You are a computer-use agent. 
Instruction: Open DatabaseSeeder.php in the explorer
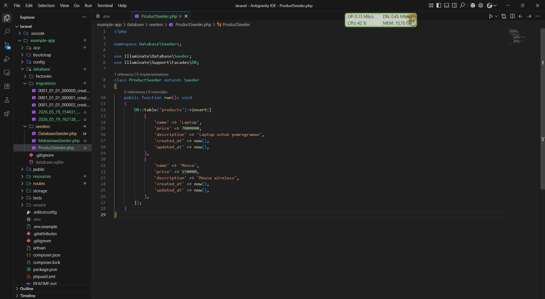57,133
